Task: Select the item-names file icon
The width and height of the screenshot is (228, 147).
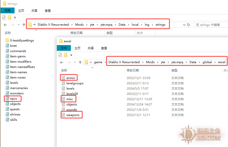Action: (x=7, y=72)
